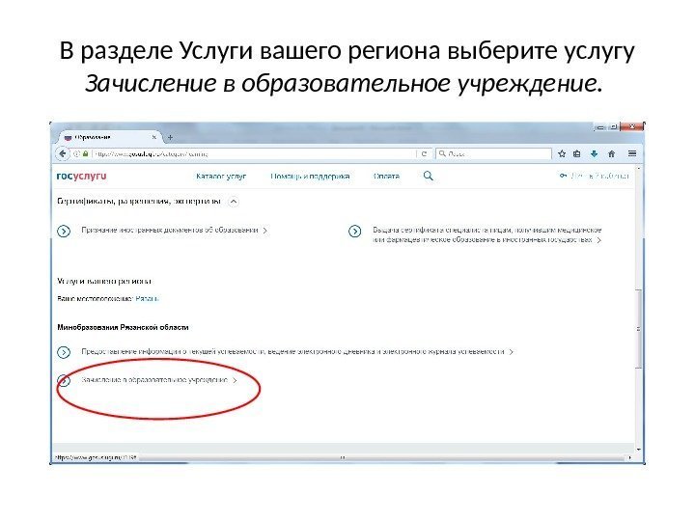Open Зачисление в образовательное учреждение
The width and height of the screenshot is (695, 521).
click(154, 380)
